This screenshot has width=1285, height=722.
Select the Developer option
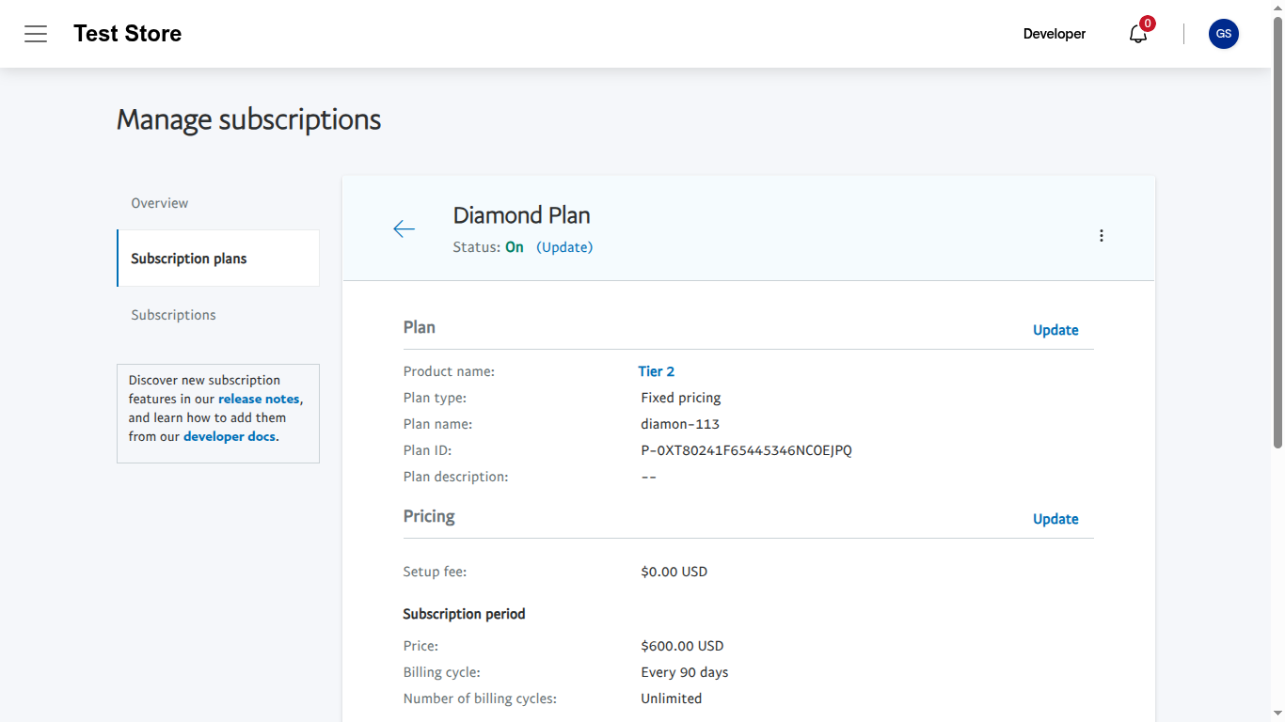pyautogui.click(x=1054, y=34)
